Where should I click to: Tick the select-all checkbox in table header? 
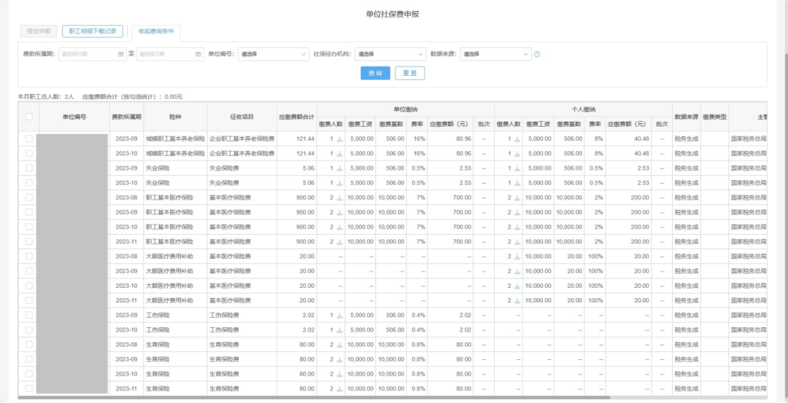tap(28, 117)
